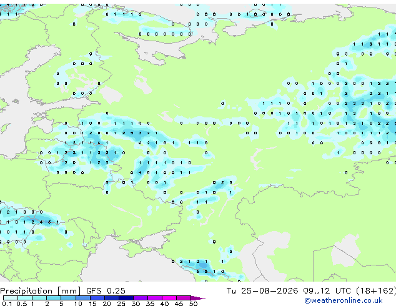396x306 pixels.
Task: Click the '(18+162)' forecast run text
Action: coord(376,290)
